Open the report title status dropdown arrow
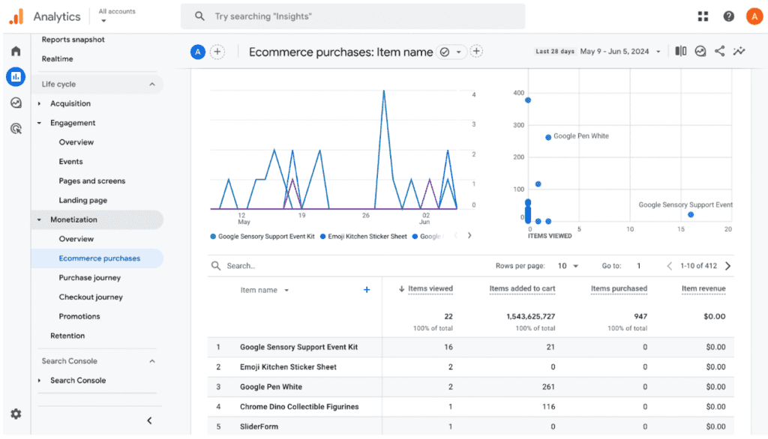The height and width of the screenshot is (439, 768). [458, 52]
